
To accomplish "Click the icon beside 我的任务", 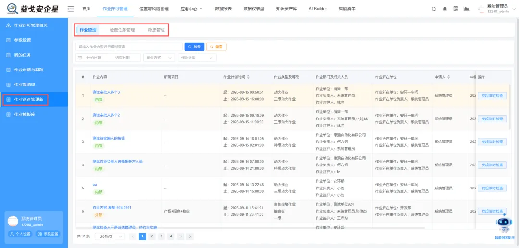I will coord(9,55).
